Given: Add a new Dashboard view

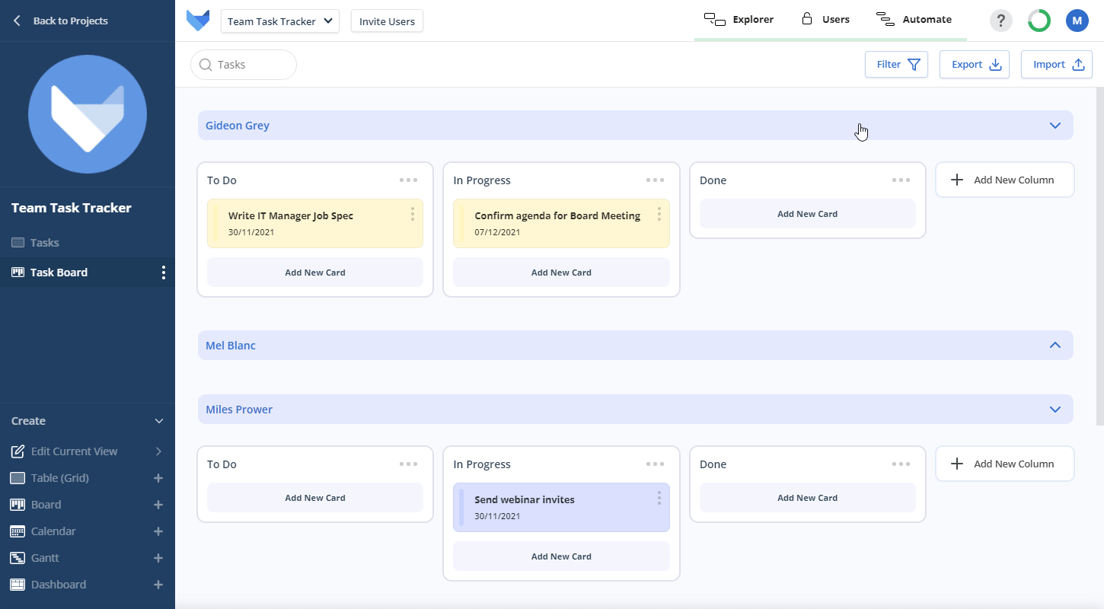Looking at the screenshot, I should coord(158,585).
